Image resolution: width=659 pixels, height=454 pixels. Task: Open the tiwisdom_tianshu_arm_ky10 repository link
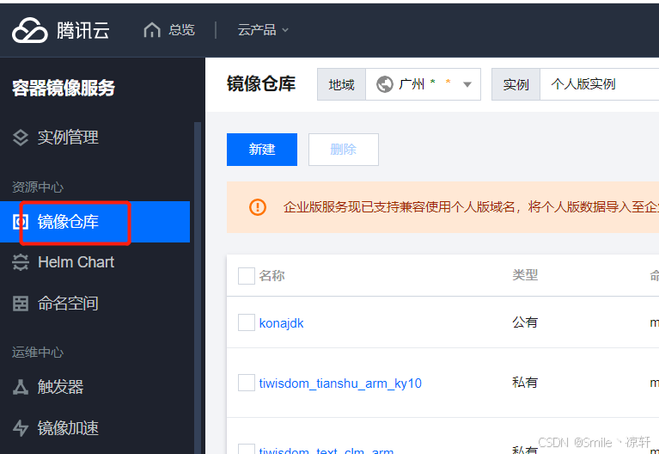pos(340,383)
